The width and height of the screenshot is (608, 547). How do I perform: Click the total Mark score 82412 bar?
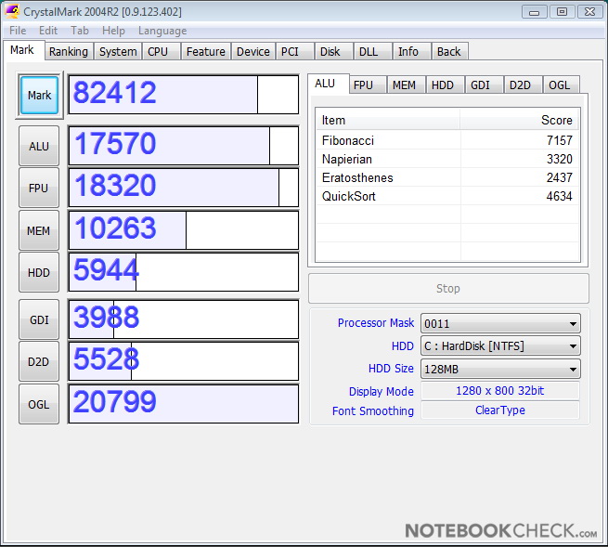click(x=184, y=95)
